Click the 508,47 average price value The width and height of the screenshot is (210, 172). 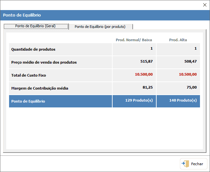(x=191, y=61)
